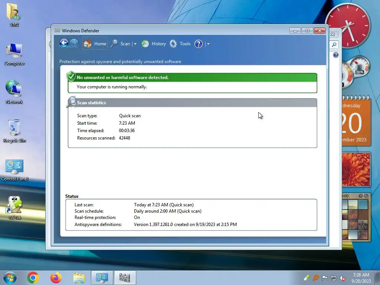
Task: Click the blue help icon in the background window
Action: [335, 55]
